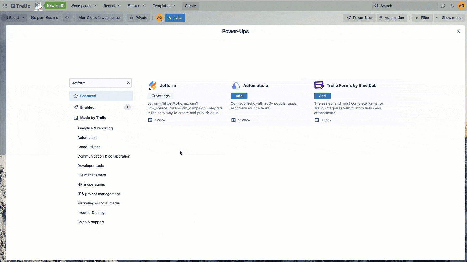The height and width of the screenshot is (262, 467).
Task: Open the New stuff! announcement
Action: [56, 5]
